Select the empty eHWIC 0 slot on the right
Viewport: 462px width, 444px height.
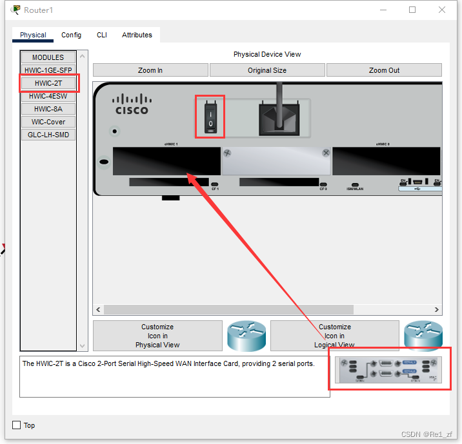387,161
